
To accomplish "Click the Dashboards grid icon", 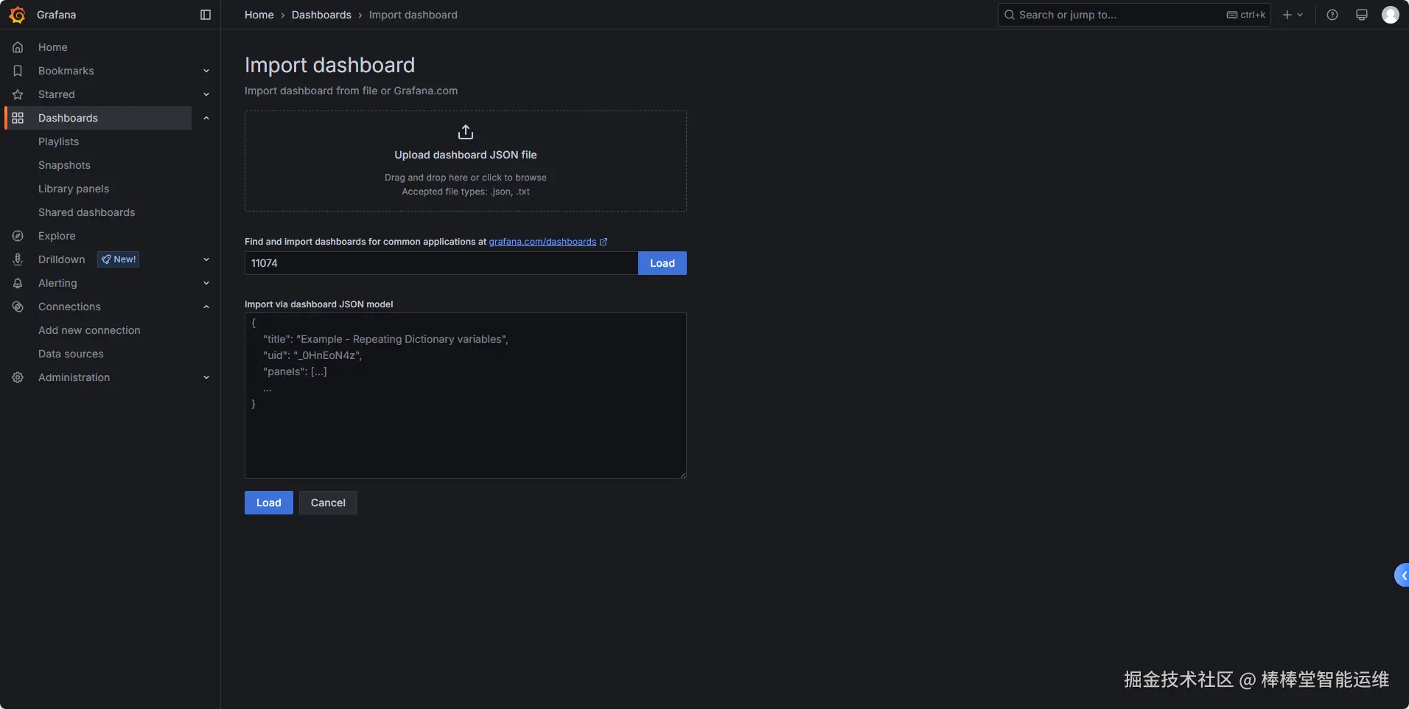I will tap(18, 118).
